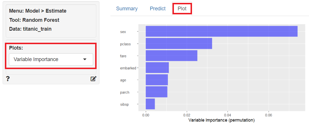Open the help question mark icon
This screenshot has height=127, width=309.
(8, 79)
